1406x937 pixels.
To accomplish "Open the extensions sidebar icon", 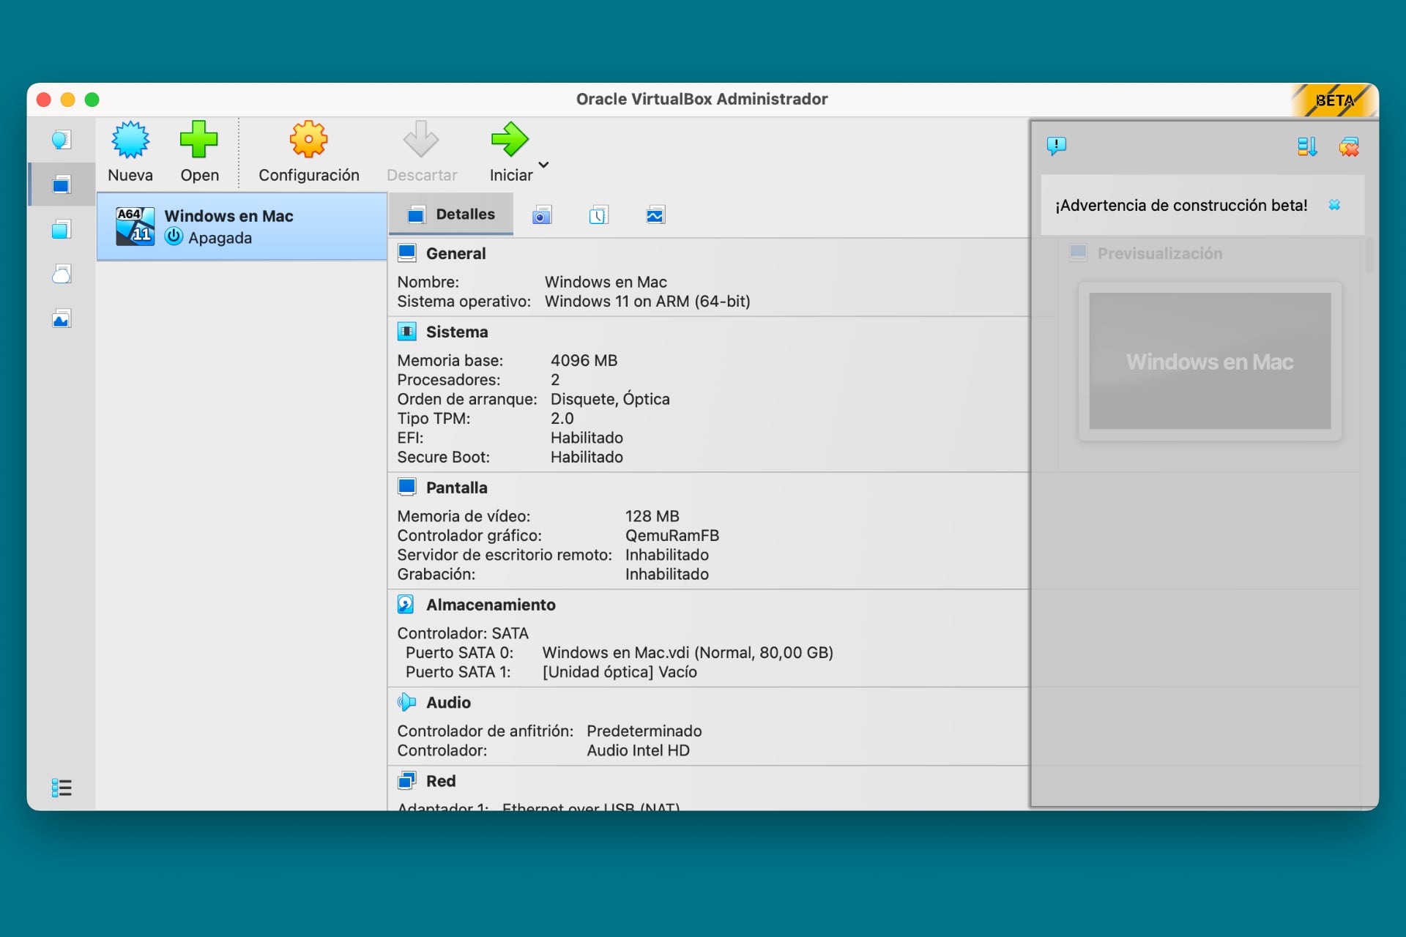I will 62,230.
